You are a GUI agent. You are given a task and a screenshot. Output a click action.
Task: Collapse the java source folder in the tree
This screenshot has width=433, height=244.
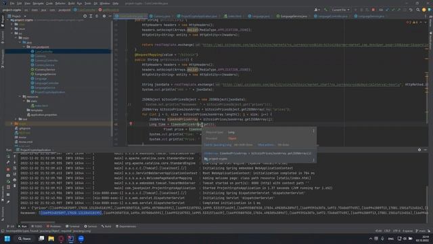[x=20, y=42]
